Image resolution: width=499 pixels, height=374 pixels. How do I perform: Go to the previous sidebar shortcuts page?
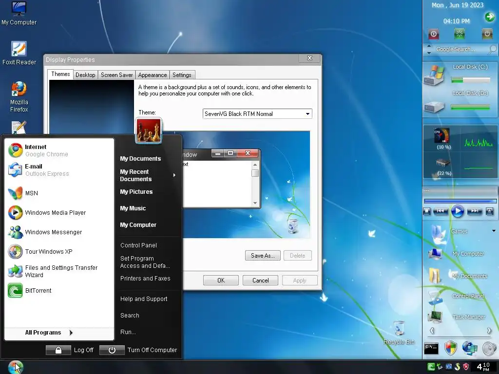[432, 331]
